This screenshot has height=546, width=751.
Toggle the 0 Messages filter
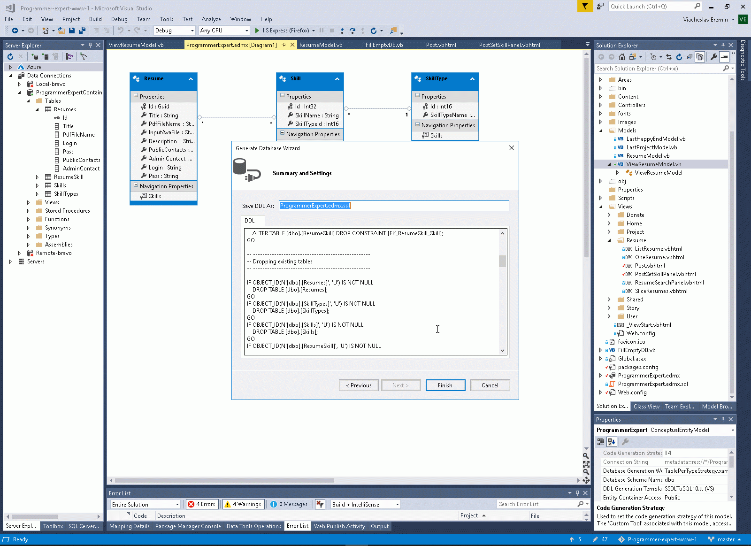[289, 504]
